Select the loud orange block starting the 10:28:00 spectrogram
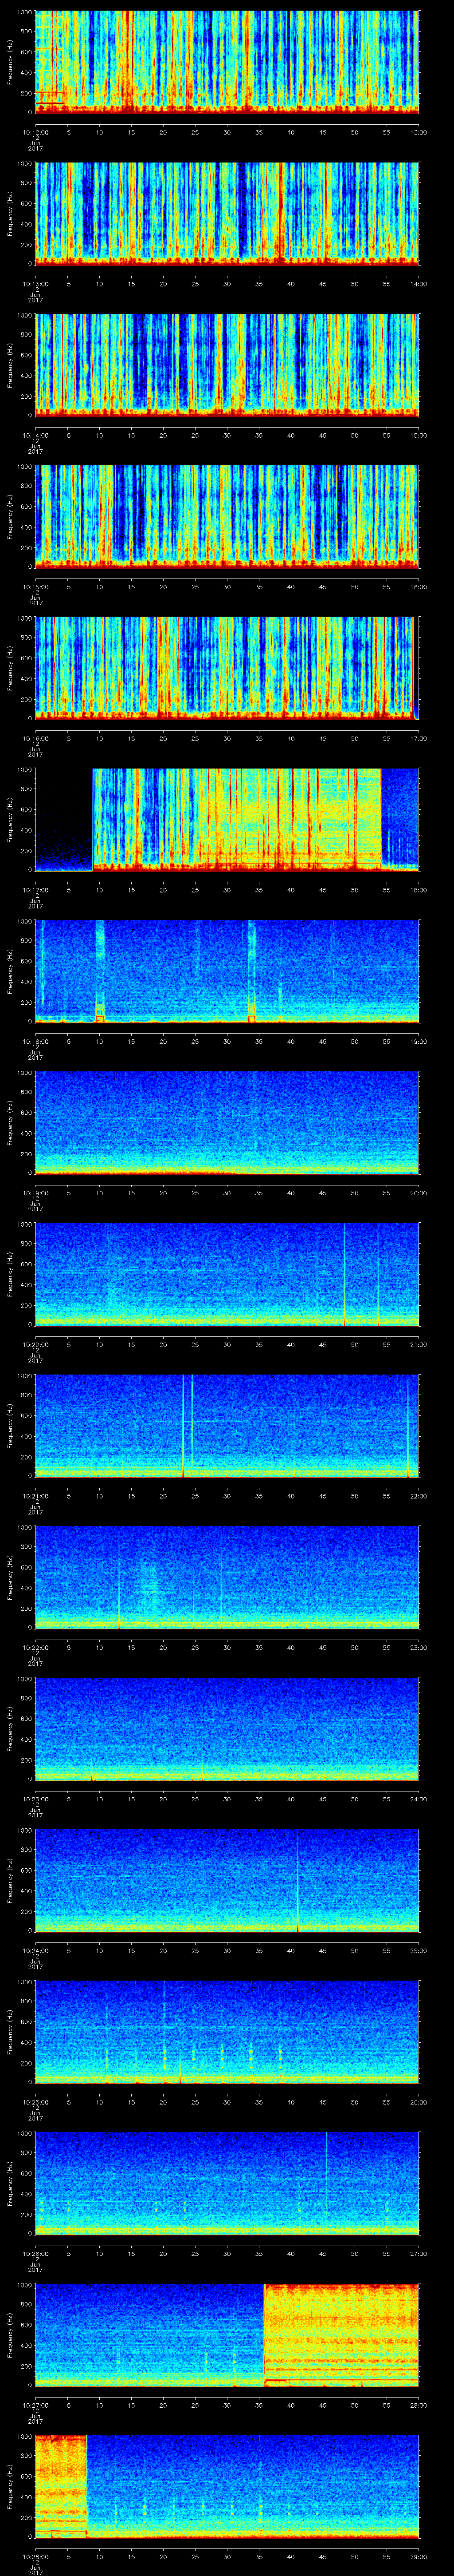Screen dimensions: 454x2576 click(61, 2486)
